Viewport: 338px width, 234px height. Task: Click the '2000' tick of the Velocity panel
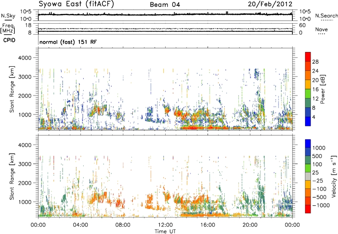point(25,183)
